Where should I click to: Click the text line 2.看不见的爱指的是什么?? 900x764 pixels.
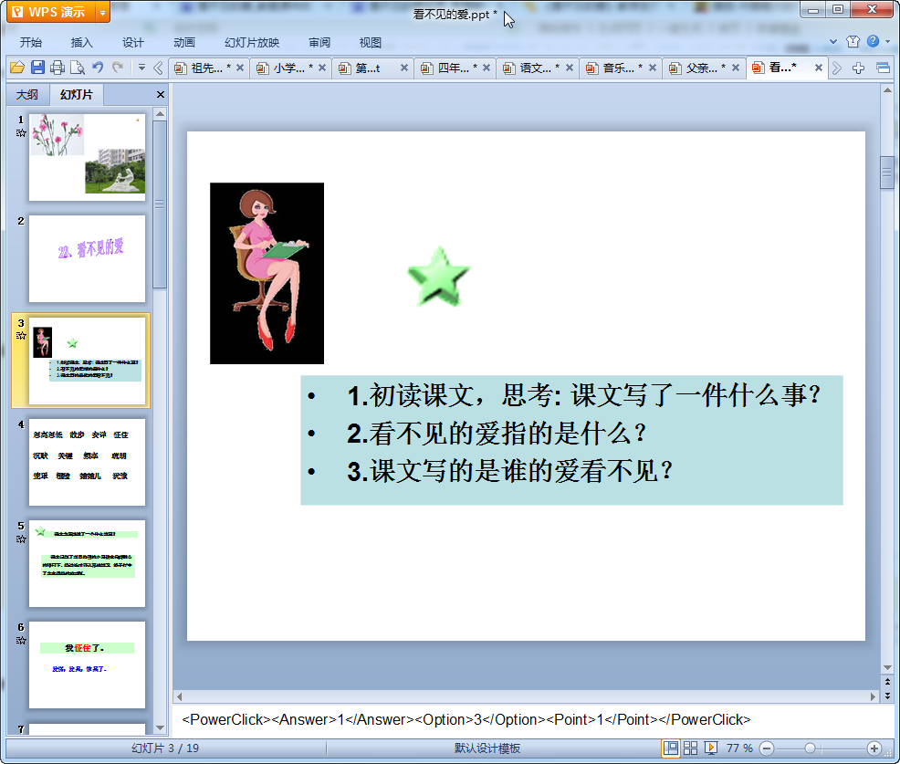pos(497,434)
